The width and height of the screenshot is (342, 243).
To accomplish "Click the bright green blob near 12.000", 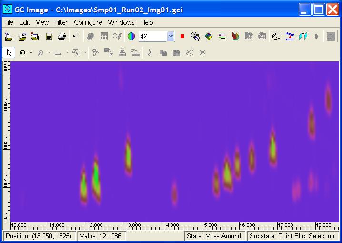I will coord(96,175).
